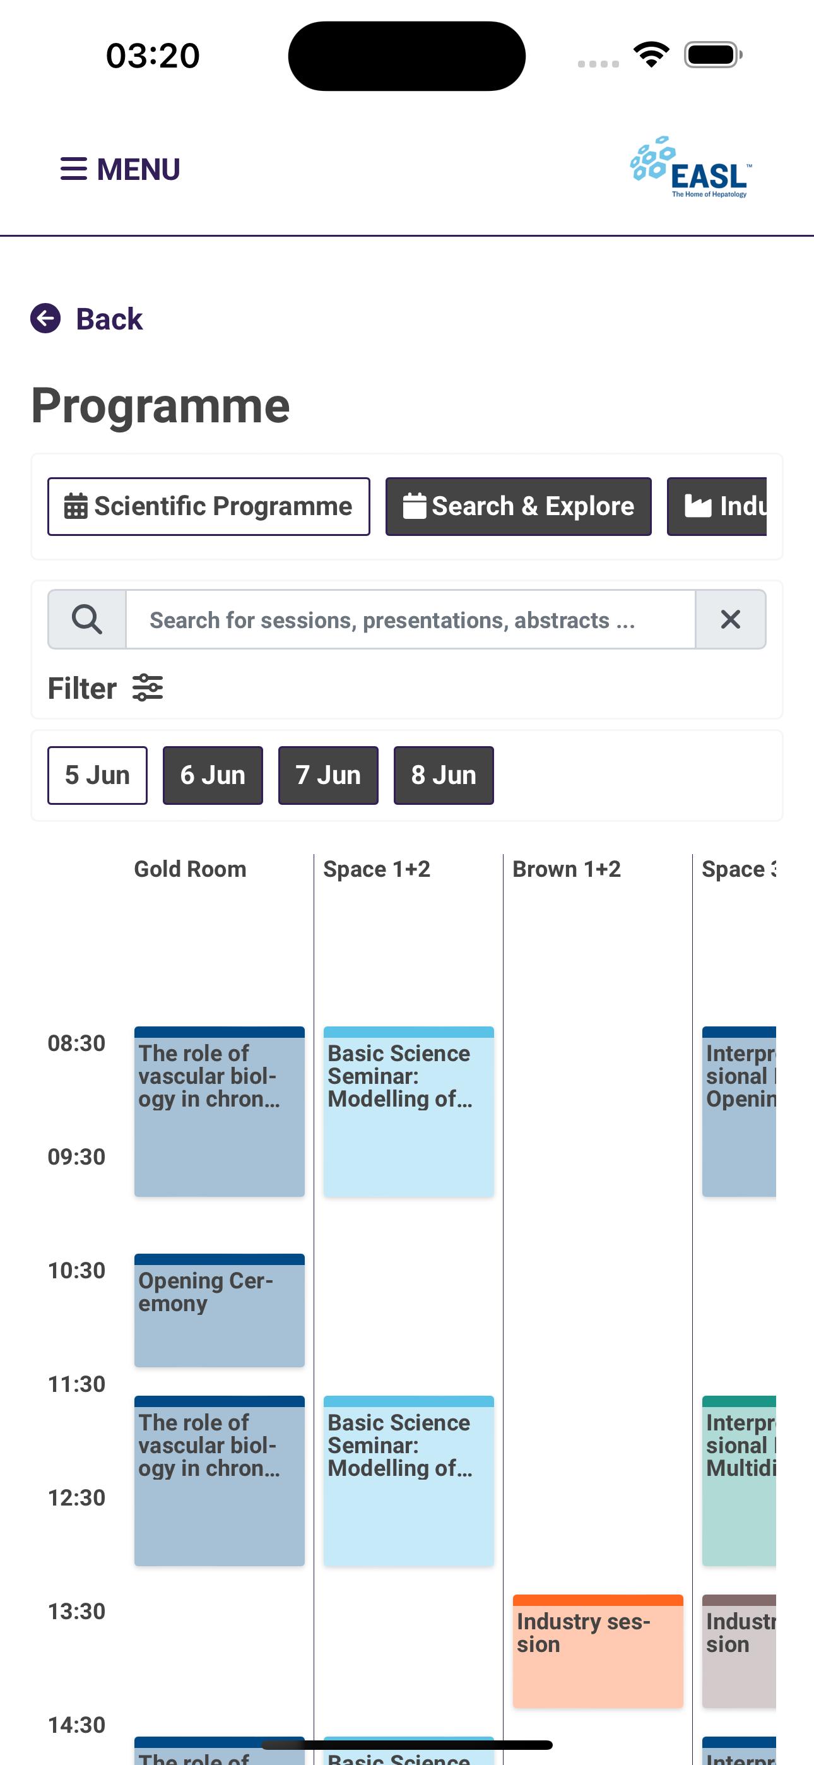Open 08:30 Basic Science Seminar session
The image size is (814, 1765).
pyautogui.click(x=409, y=1112)
